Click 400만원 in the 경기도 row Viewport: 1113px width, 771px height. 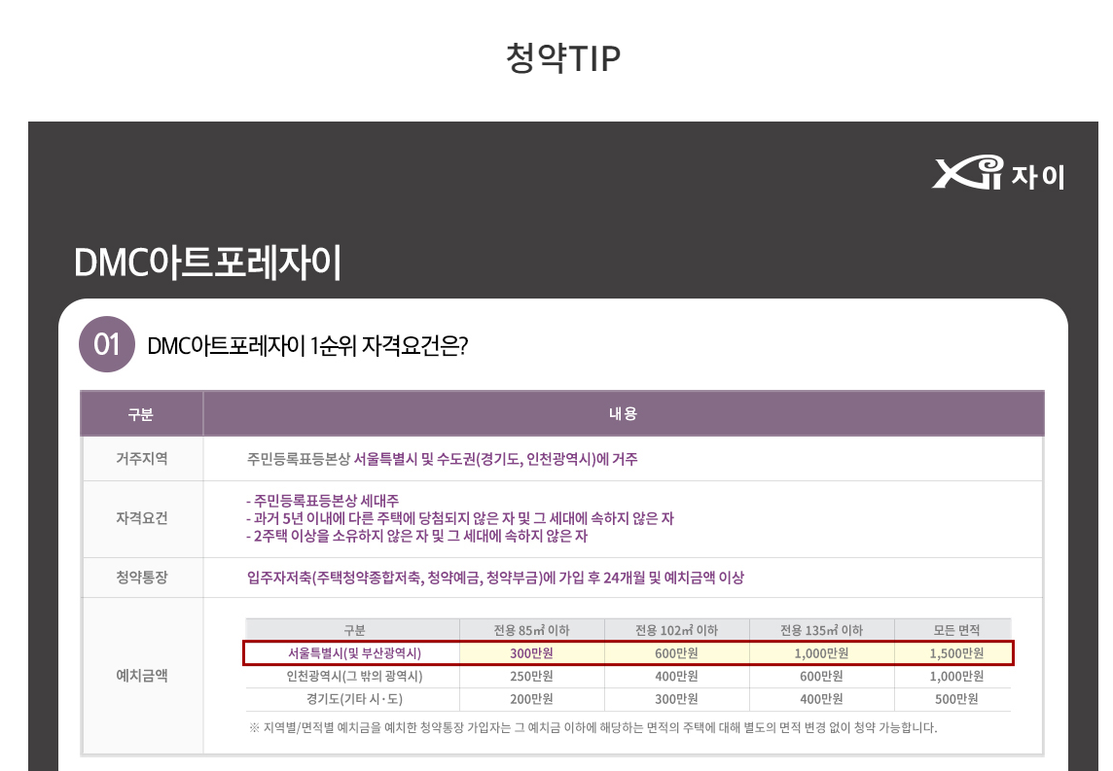(821, 699)
